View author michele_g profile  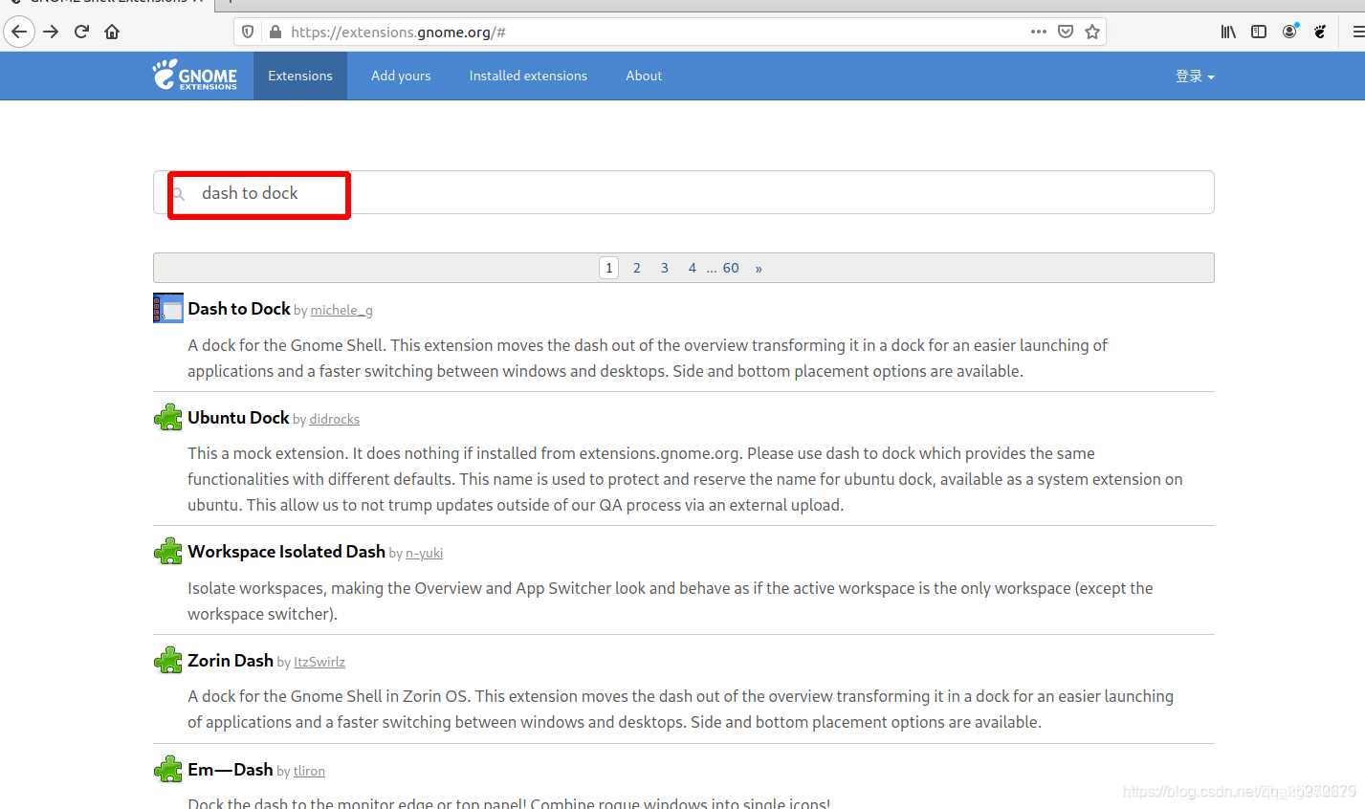pos(341,310)
